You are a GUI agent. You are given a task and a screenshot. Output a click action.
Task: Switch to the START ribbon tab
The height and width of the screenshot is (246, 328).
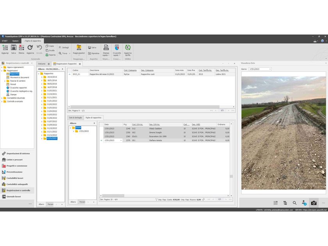(x=5, y=41)
